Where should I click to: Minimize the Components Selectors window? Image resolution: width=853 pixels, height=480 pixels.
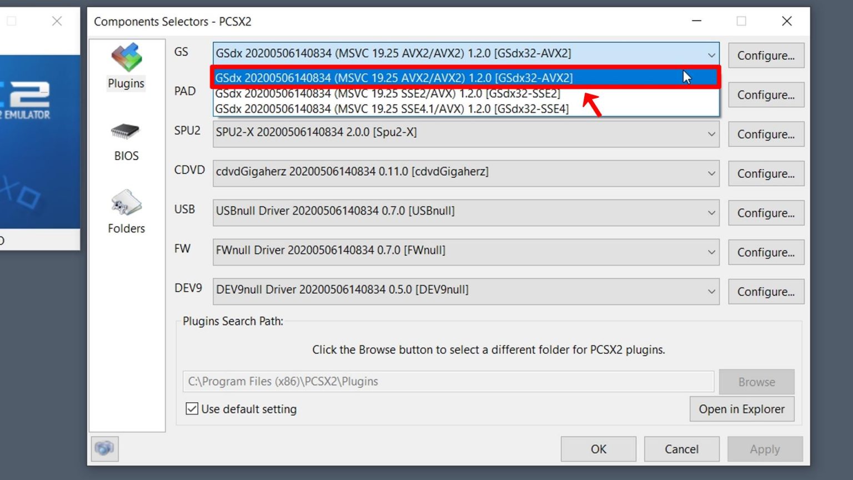(696, 21)
